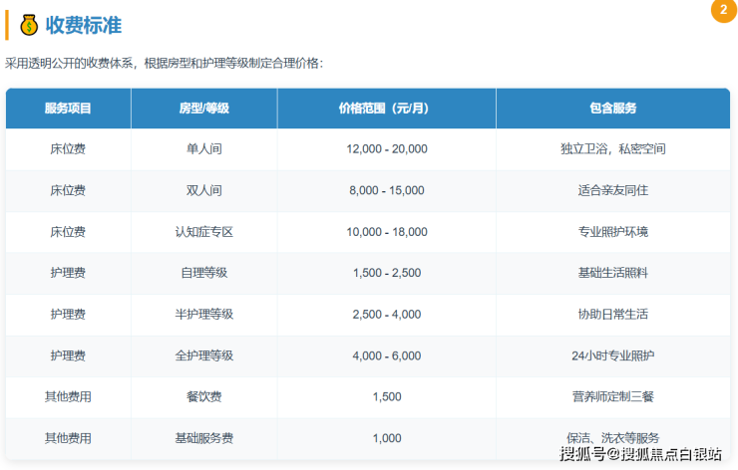The image size is (738, 470).
Task: Click the 12,000 - 20,000 price cell
Action: [386, 149]
